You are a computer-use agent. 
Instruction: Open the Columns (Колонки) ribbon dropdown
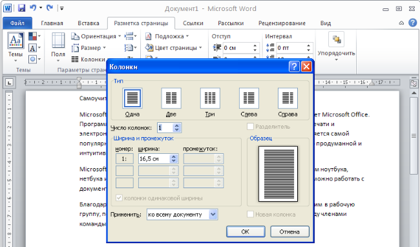tap(89, 59)
